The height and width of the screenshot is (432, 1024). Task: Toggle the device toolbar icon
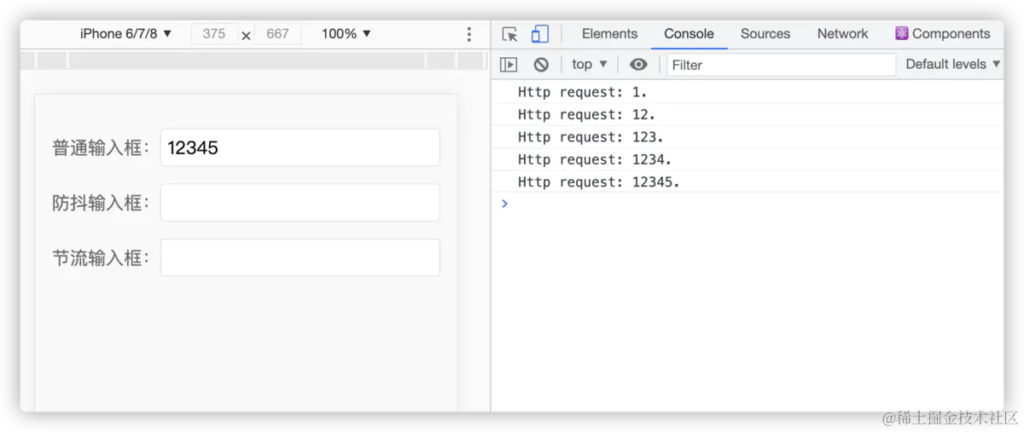539,34
